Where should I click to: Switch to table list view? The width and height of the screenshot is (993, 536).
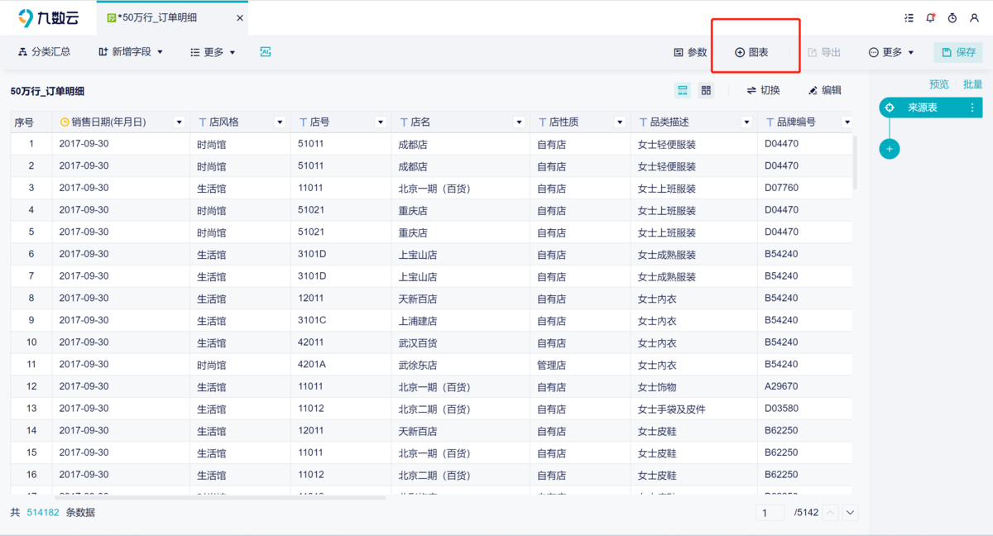coord(683,90)
